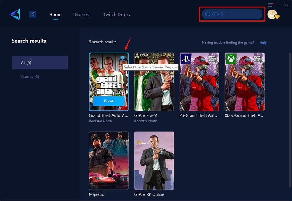This screenshot has height=201, width=292.
Task: Click Having trouble finding the game text
Action: click(x=228, y=43)
